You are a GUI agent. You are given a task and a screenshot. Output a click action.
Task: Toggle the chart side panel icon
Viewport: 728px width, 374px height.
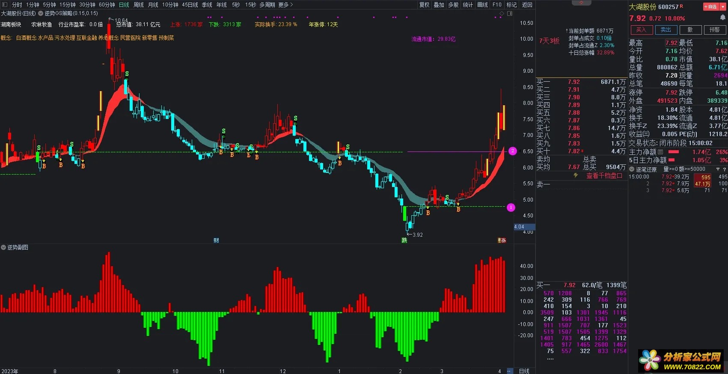click(x=510, y=14)
